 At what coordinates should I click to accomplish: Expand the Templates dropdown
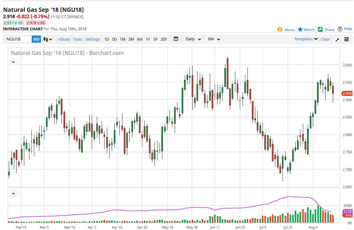pos(306,39)
